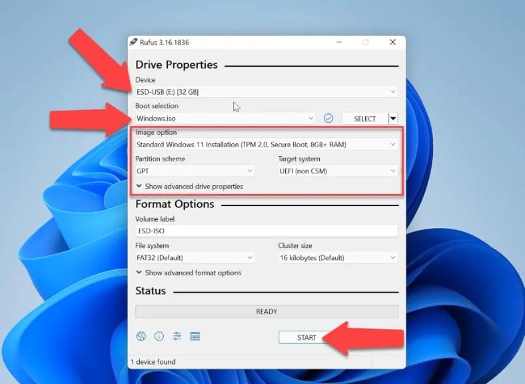Open Rufus settings sliders icon
Viewport: 525px width, 384px height.
click(177, 337)
